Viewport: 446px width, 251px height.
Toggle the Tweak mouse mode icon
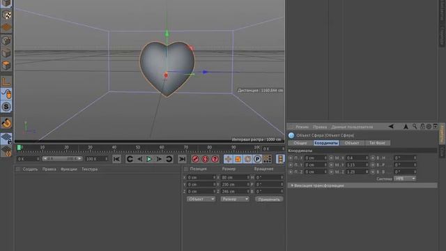(6, 94)
